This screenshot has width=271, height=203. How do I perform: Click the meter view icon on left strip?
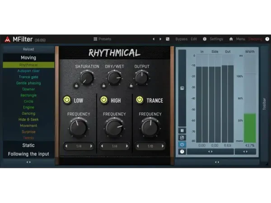point(182,88)
